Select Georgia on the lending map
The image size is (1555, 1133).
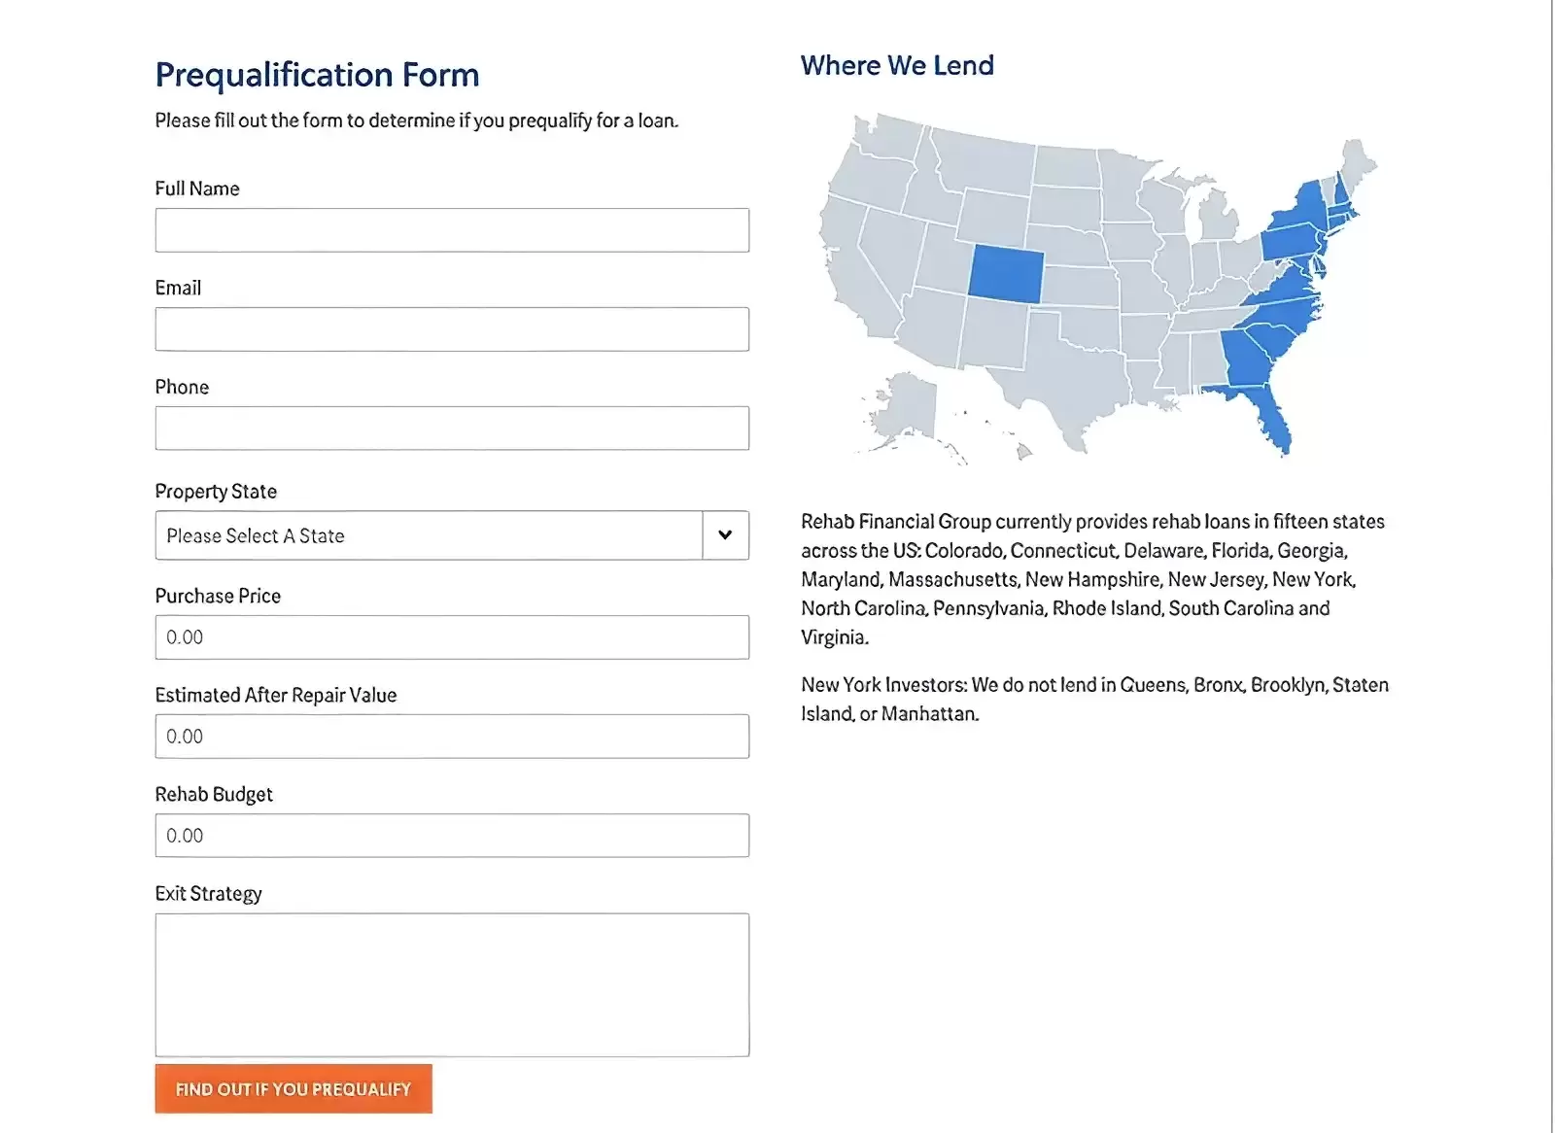pyautogui.click(x=1242, y=360)
